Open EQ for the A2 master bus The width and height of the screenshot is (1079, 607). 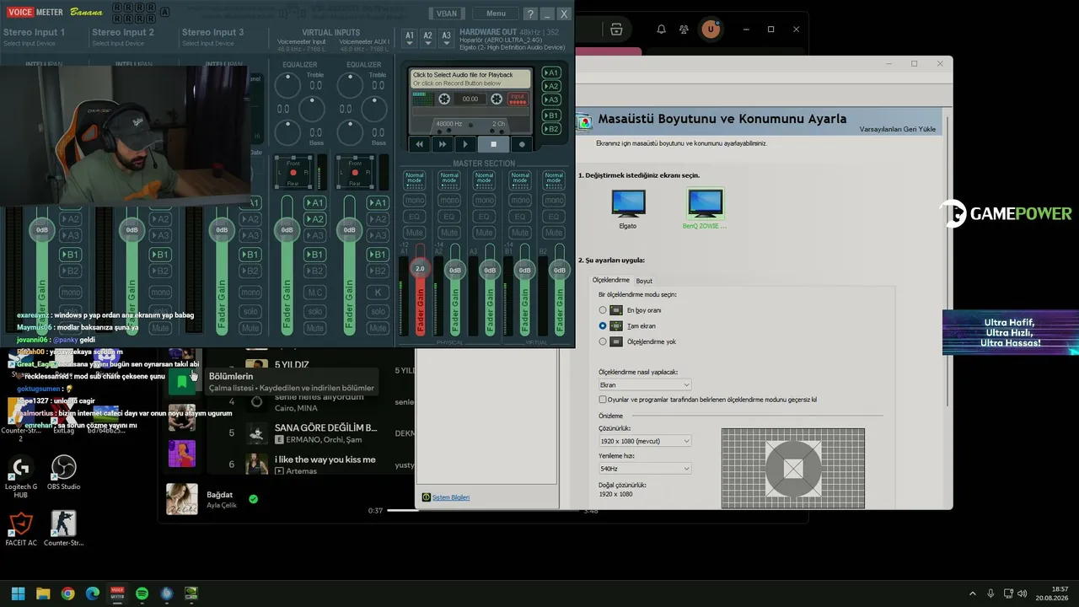coord(449,217)
